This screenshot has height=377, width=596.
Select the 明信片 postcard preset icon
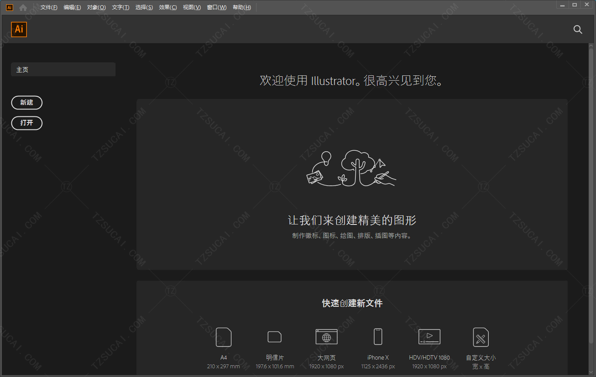click(274, 336)
